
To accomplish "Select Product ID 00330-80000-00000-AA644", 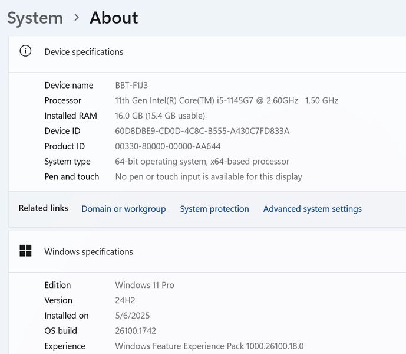I will [168, 146].
